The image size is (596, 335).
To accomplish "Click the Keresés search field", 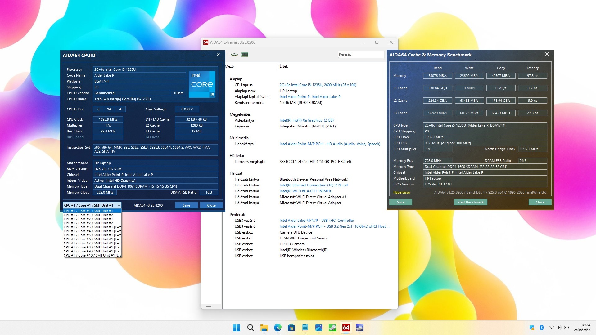I will pos(361,54).
